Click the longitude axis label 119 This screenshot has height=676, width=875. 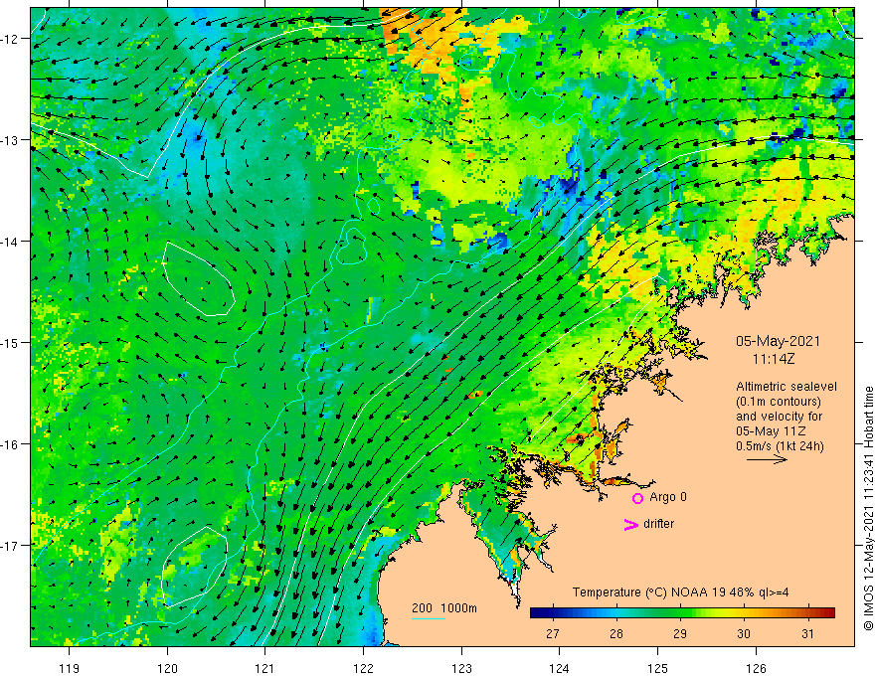tap(70, 668)
